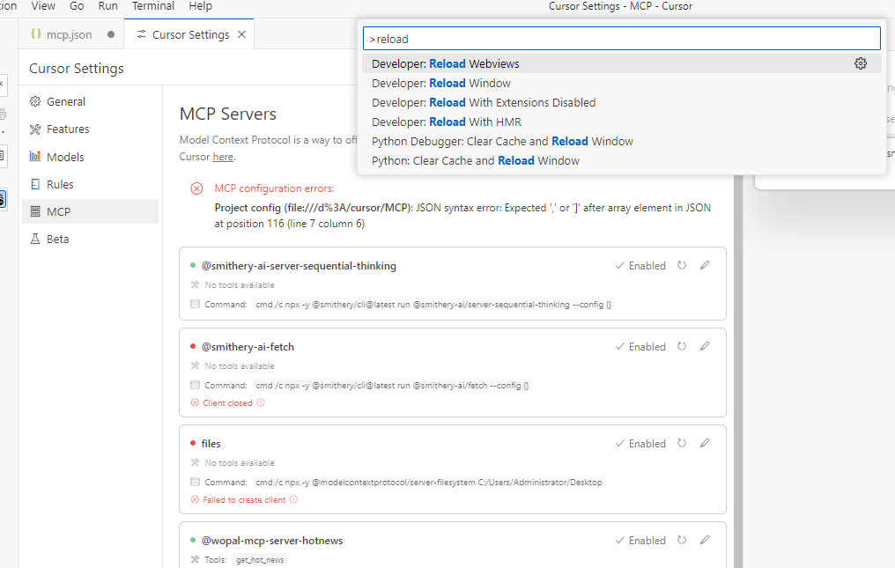Screen dimensions: 895x568
Task: Click the get_hot_news tool tag
Action: [260, 559]
